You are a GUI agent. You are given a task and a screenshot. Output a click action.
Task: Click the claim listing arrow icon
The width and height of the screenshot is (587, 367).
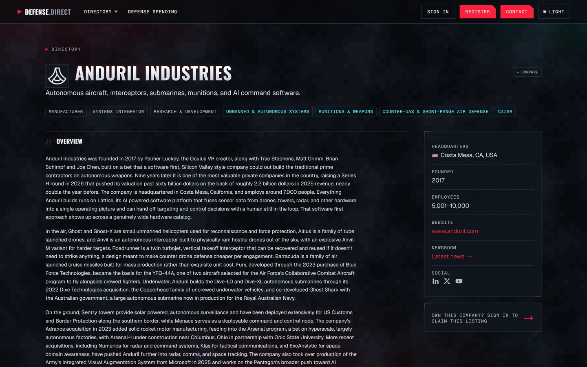click(x=528, y=318)
